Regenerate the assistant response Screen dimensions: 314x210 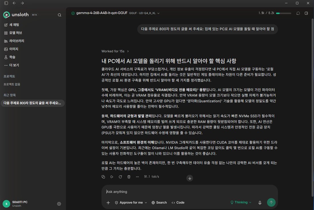120,177
